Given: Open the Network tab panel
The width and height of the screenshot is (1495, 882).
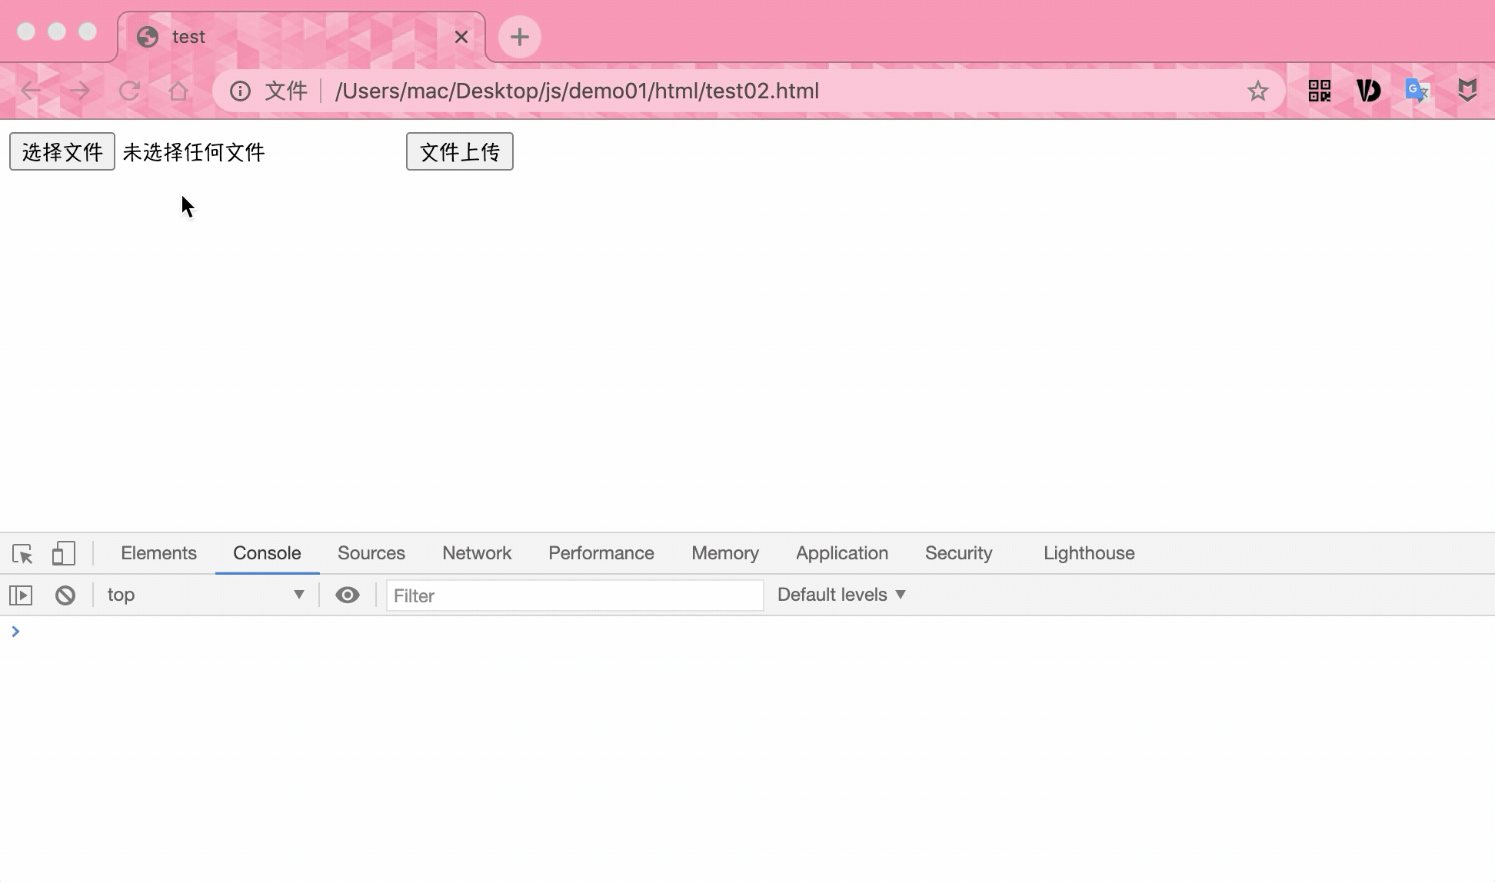Looking at the screenshot, I should pyautogui.click(x=476, y=552).
